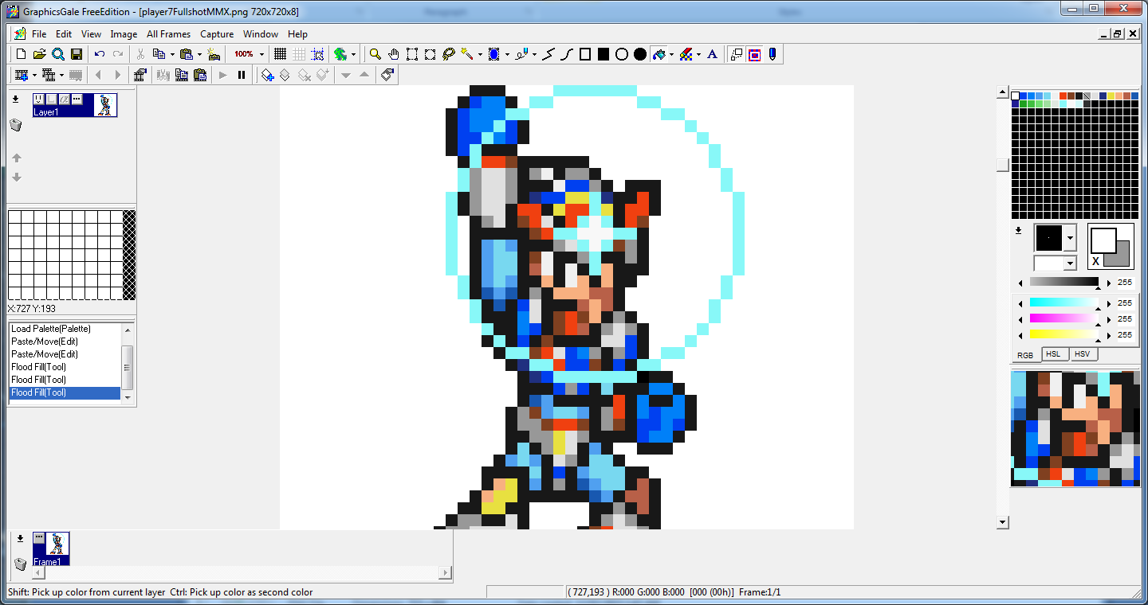Add a new layer with the layer-plus icon

268,75
